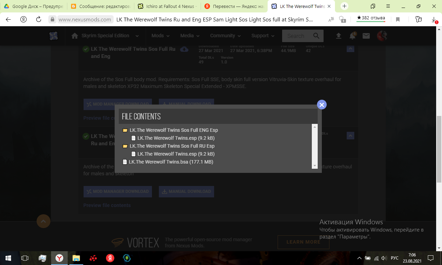The width and height of the screenshot is (442, 265).
Task: Select the Sos Full RU Esp folder
Action: pyautogui.click(x=172, y=146)
